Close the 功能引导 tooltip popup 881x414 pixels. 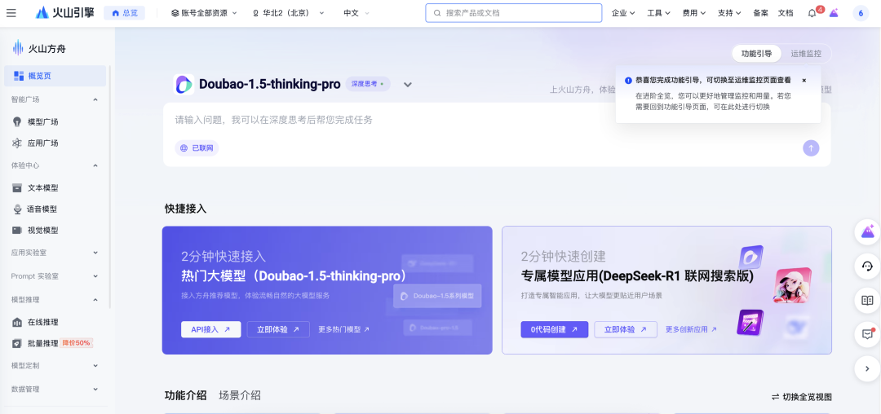tap(804, 80)
